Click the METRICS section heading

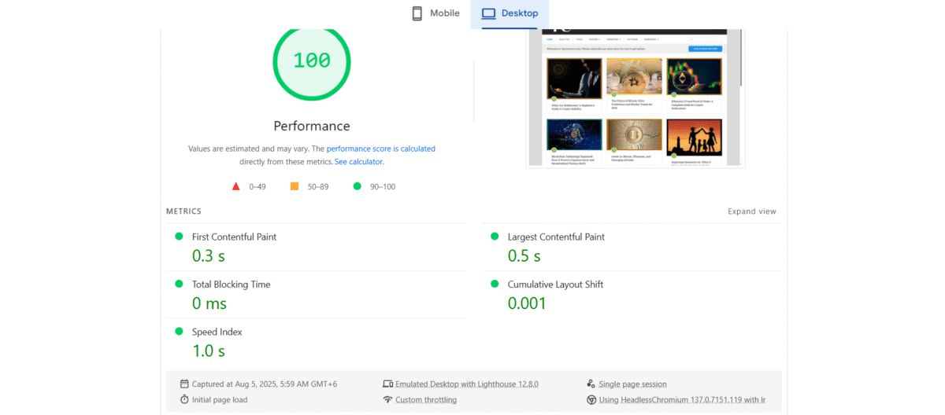[x=183, y=211]
